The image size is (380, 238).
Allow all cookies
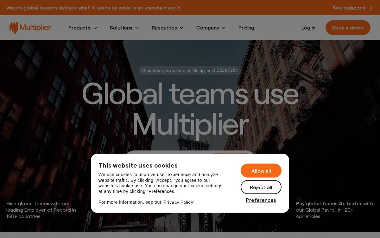pos(261,171)
